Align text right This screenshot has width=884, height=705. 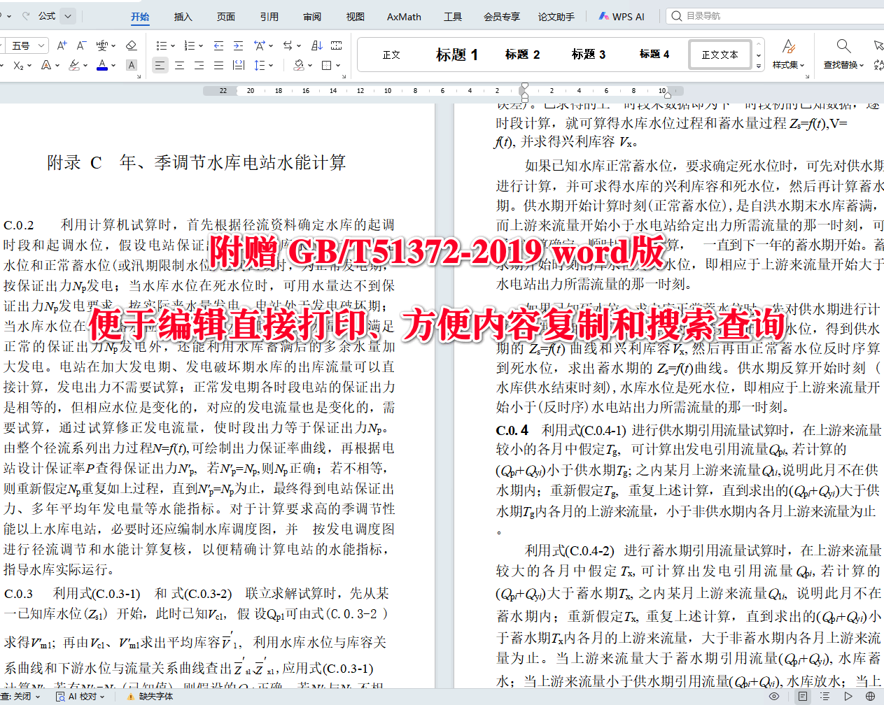click(199, 65)
